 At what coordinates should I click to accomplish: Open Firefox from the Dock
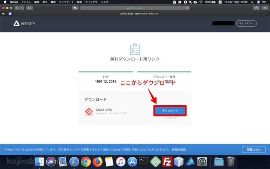[98, 162]
